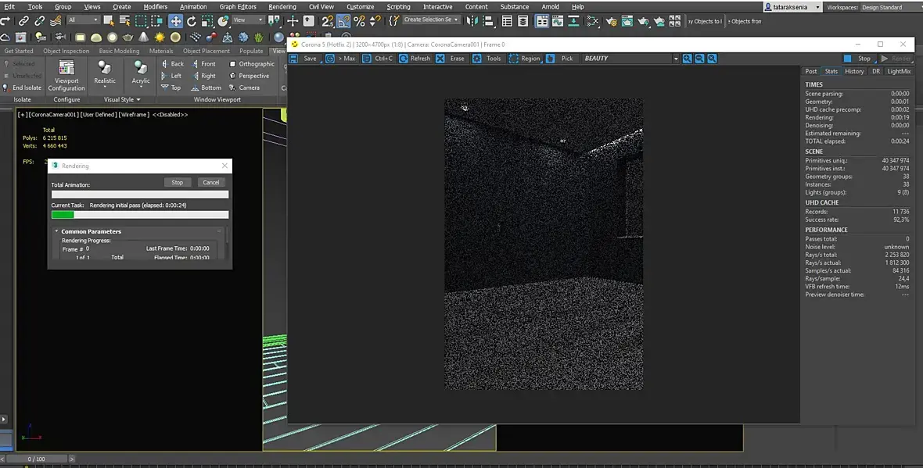
Task: Click Stop in the Corona frame buffer
Action: 858,59
